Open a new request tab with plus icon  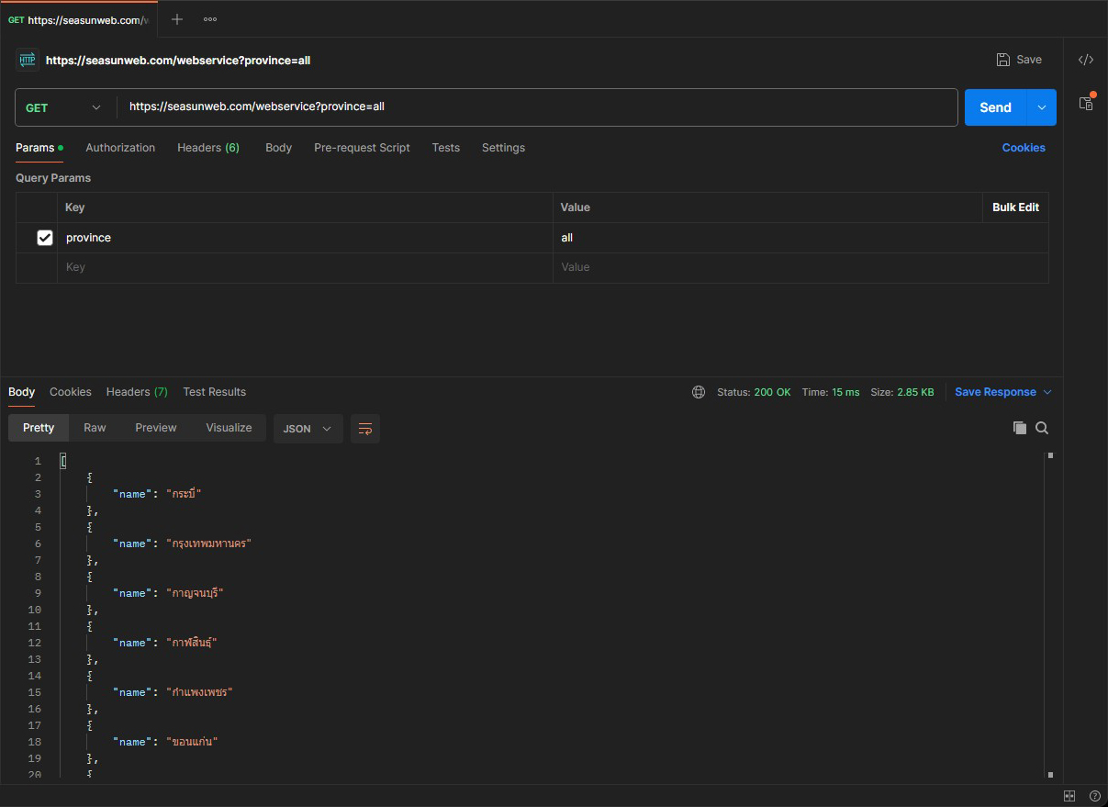point(177,19)
